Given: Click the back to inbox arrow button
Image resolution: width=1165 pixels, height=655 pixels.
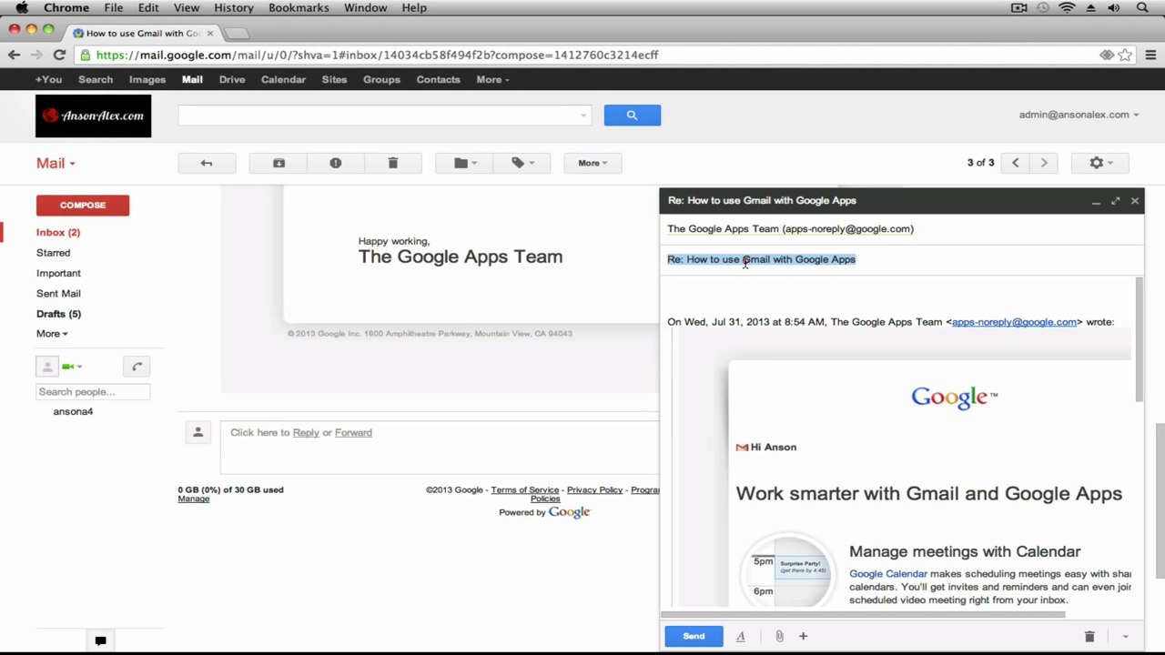Looking at the screenshot, I should tap(207, 163).
